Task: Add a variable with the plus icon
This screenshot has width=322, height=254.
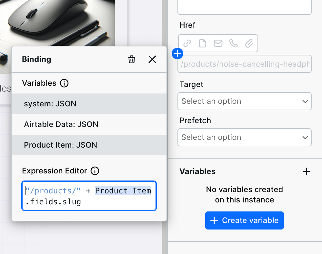Action: [307, 171]
